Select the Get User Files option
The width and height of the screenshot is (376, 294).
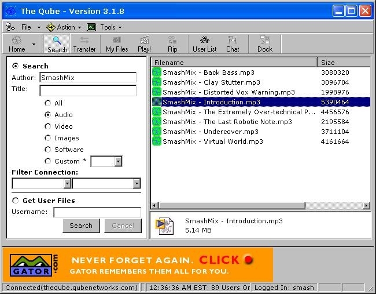click(x=16, y=201)
